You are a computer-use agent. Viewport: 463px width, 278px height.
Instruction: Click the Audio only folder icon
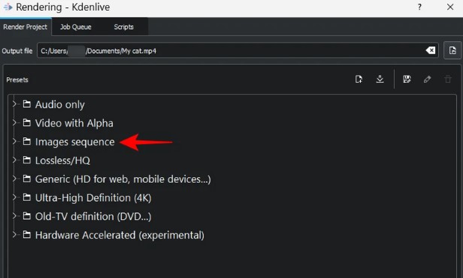[x=27, y=104]
